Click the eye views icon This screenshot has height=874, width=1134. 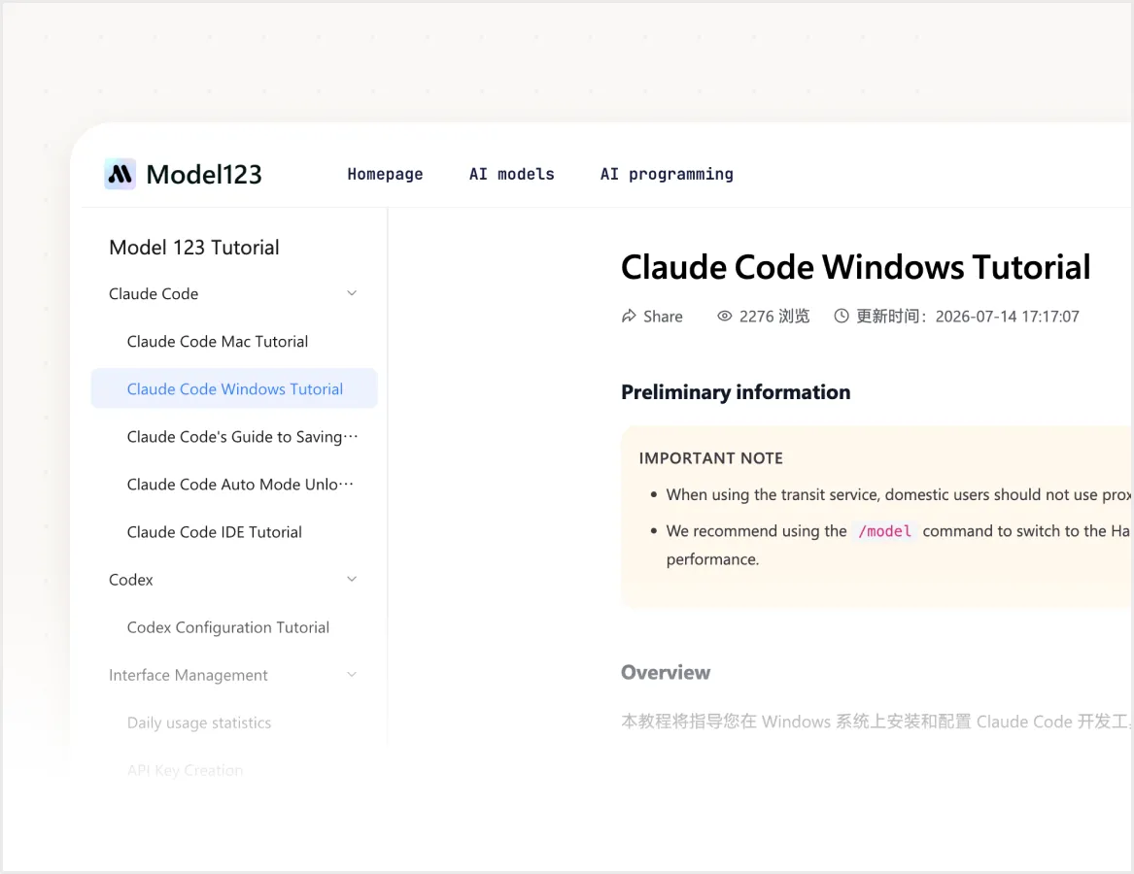724,316
